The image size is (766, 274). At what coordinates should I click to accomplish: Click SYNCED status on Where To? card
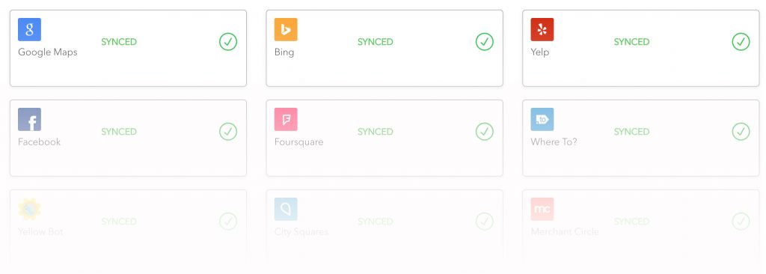(631, 132)
